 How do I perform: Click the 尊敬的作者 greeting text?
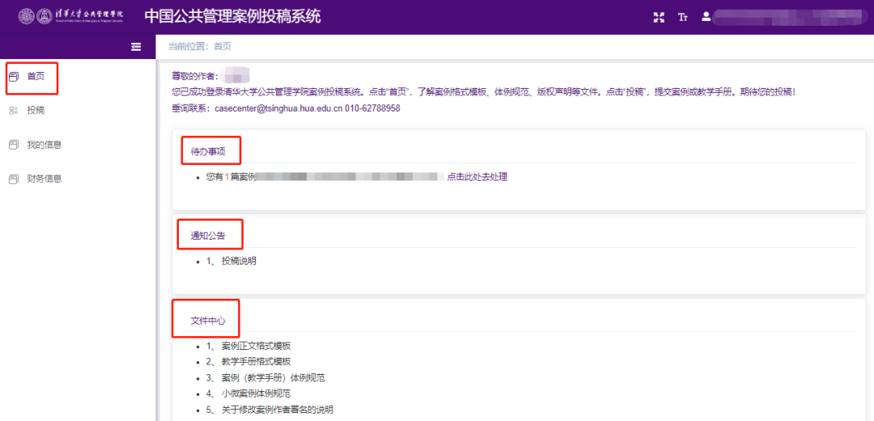196,76
